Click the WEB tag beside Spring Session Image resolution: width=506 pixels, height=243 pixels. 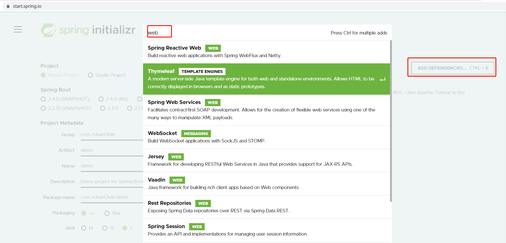[x=197, y=227]
